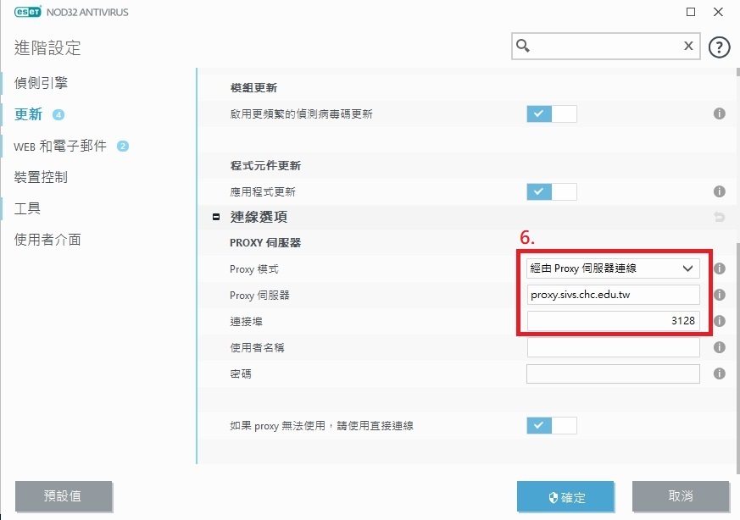Open info icon for 使用者名稱
Viewport: 740px width, 520px height.
[x=719, y=347]
